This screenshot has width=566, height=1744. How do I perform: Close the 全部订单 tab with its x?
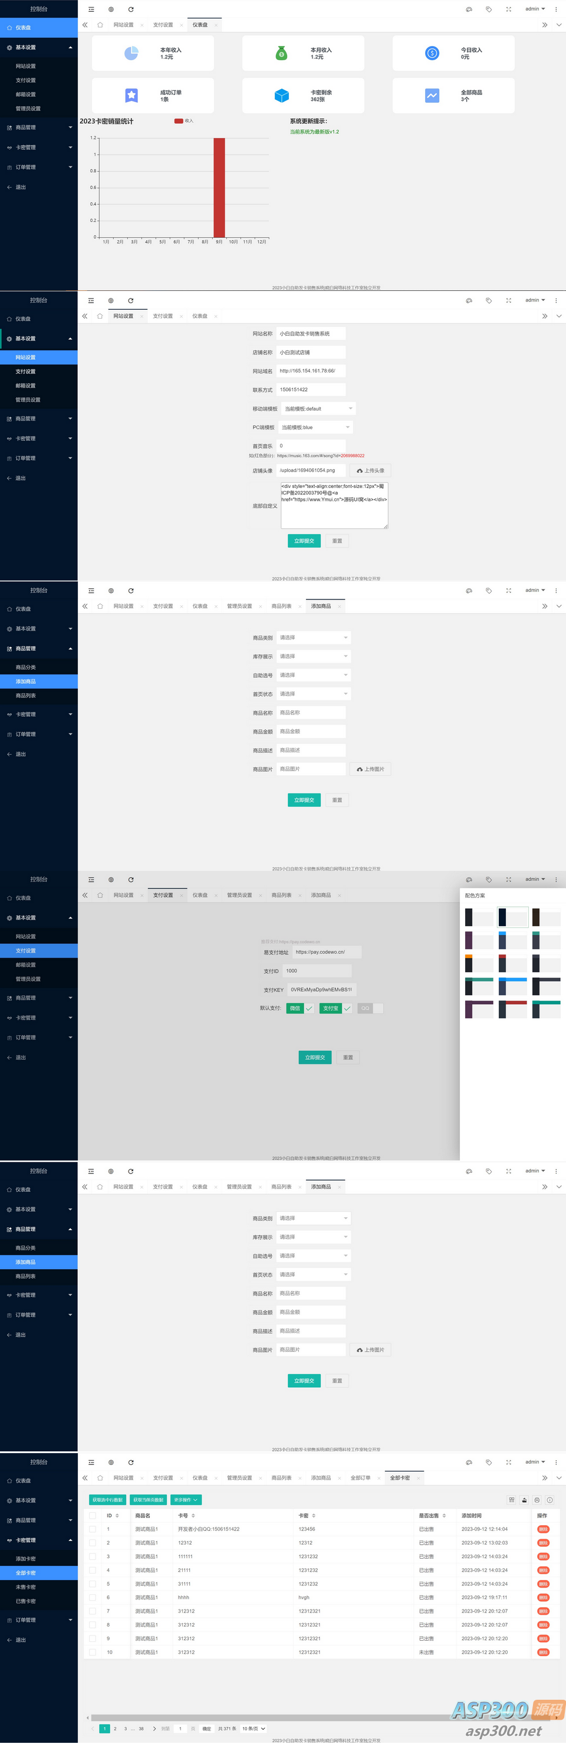coord(378,1479)
